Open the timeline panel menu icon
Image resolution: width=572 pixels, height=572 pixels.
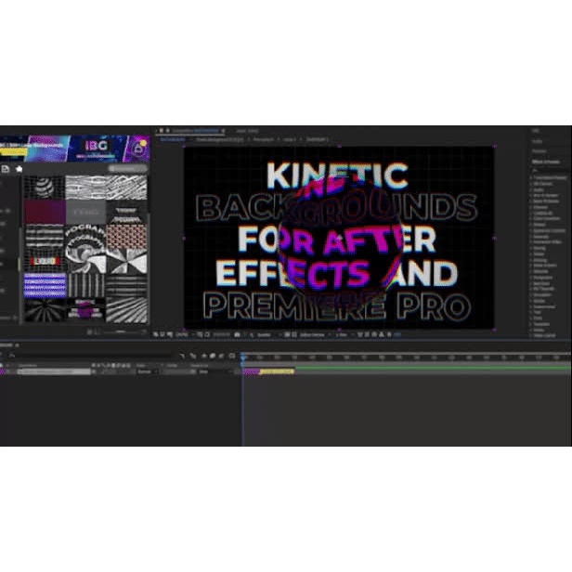17,344
